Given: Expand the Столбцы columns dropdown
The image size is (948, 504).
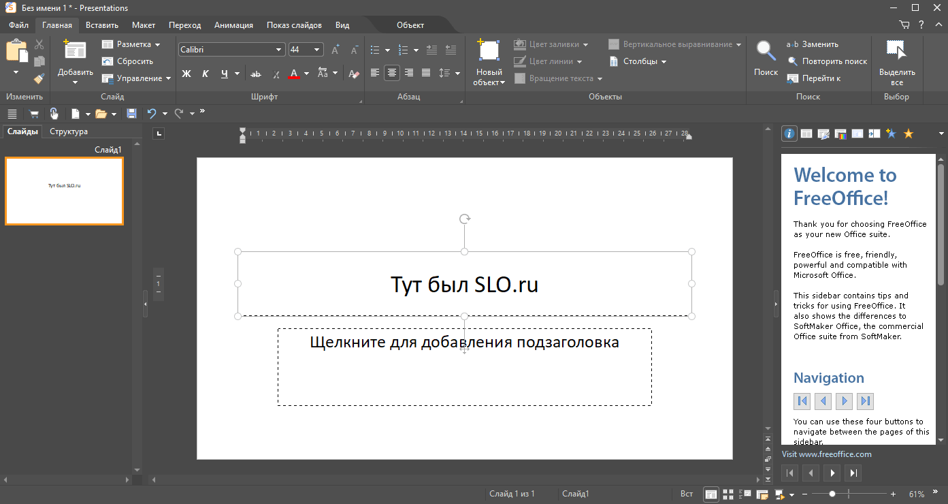Looking at the screenshot, I should 663,61.
